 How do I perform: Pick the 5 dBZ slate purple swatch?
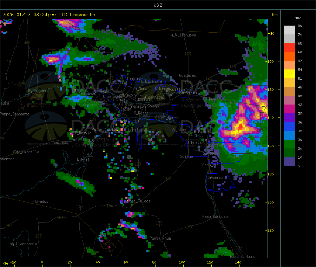coord(289,162)
